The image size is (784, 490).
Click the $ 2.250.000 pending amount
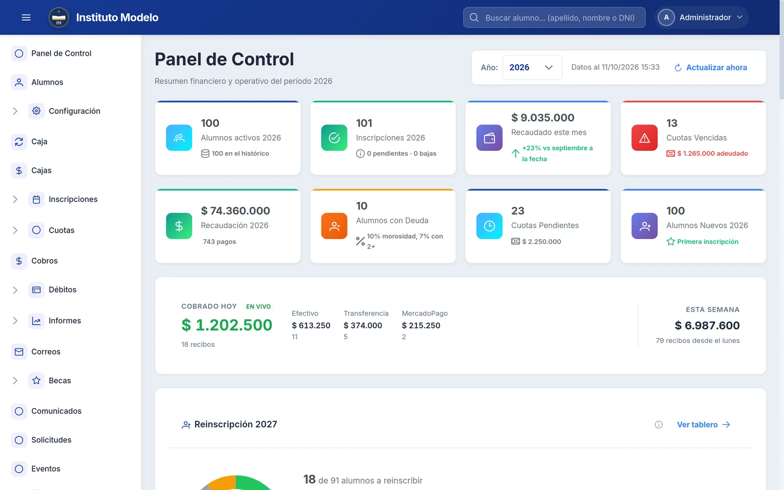pos(541,242)
